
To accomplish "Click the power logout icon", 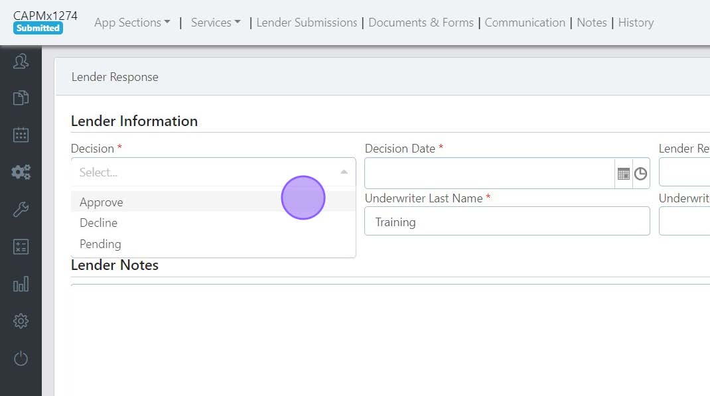I will tap(21, 359).
